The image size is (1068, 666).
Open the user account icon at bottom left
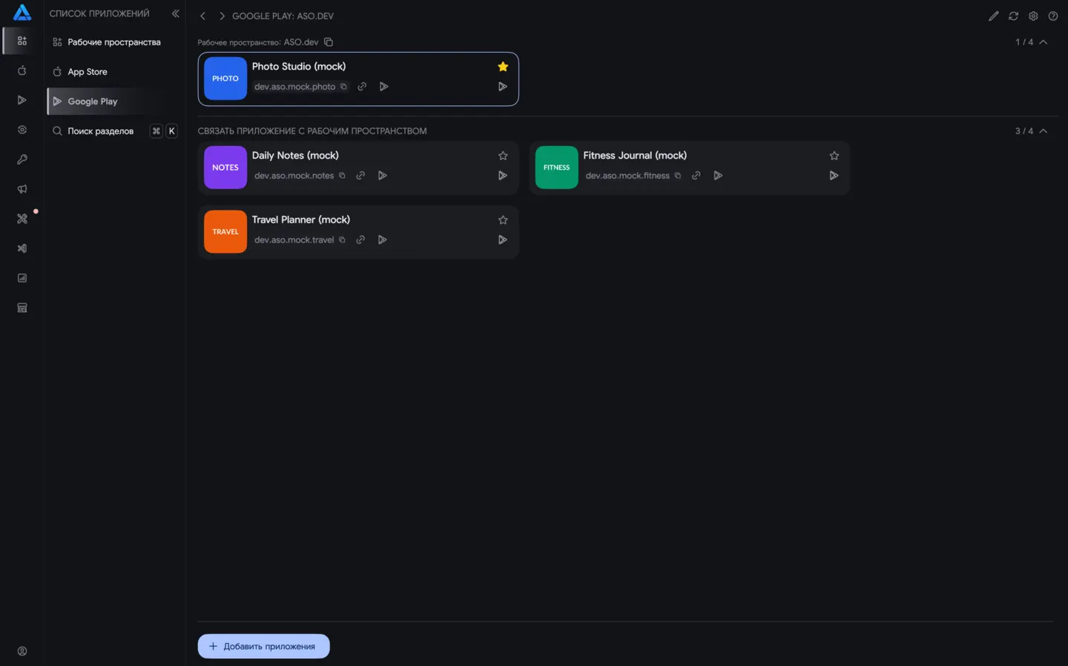22,651
